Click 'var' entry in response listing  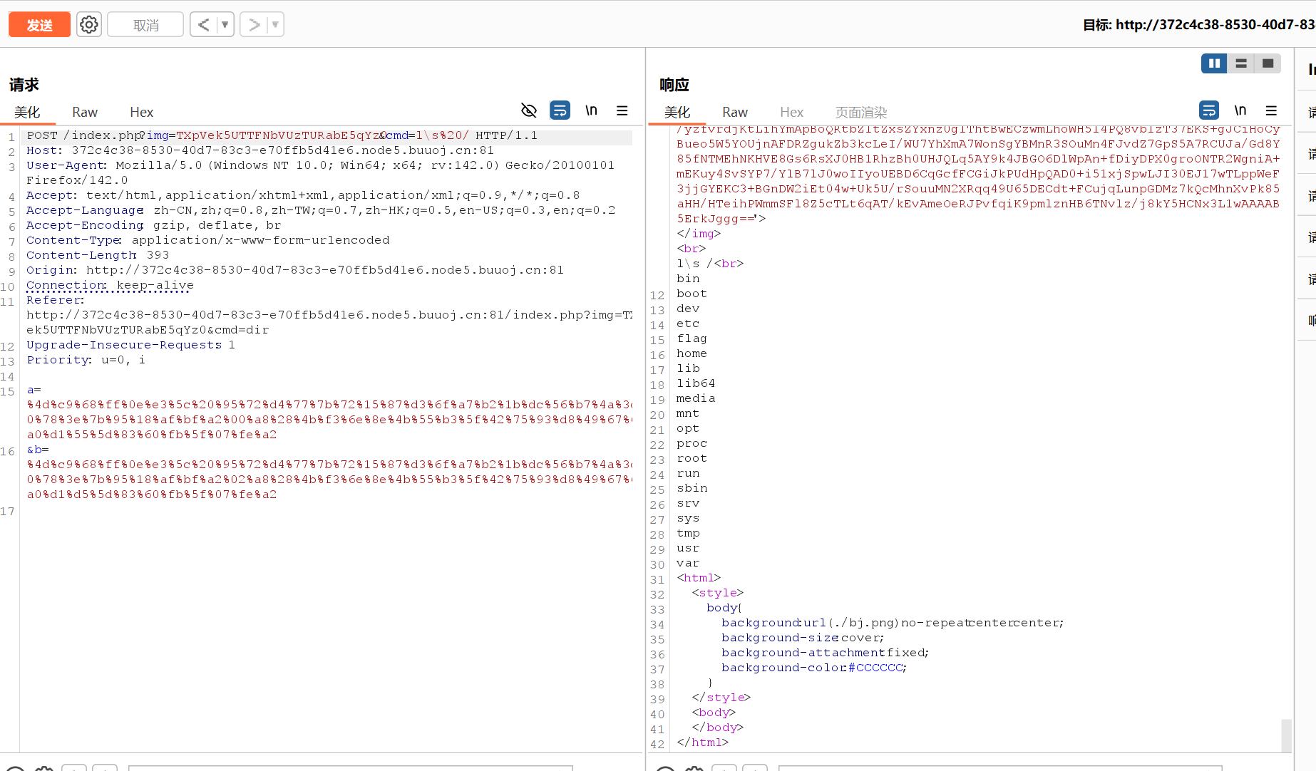(x=688, y=563)
